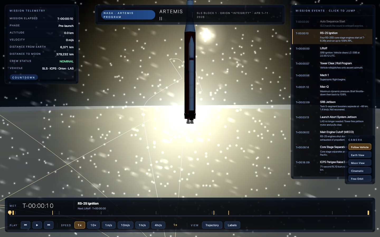The width and height of the screenshot is (380, 237).
Task: Click the "T+00:02:09" event timestamp
Action: coord(303,102)
